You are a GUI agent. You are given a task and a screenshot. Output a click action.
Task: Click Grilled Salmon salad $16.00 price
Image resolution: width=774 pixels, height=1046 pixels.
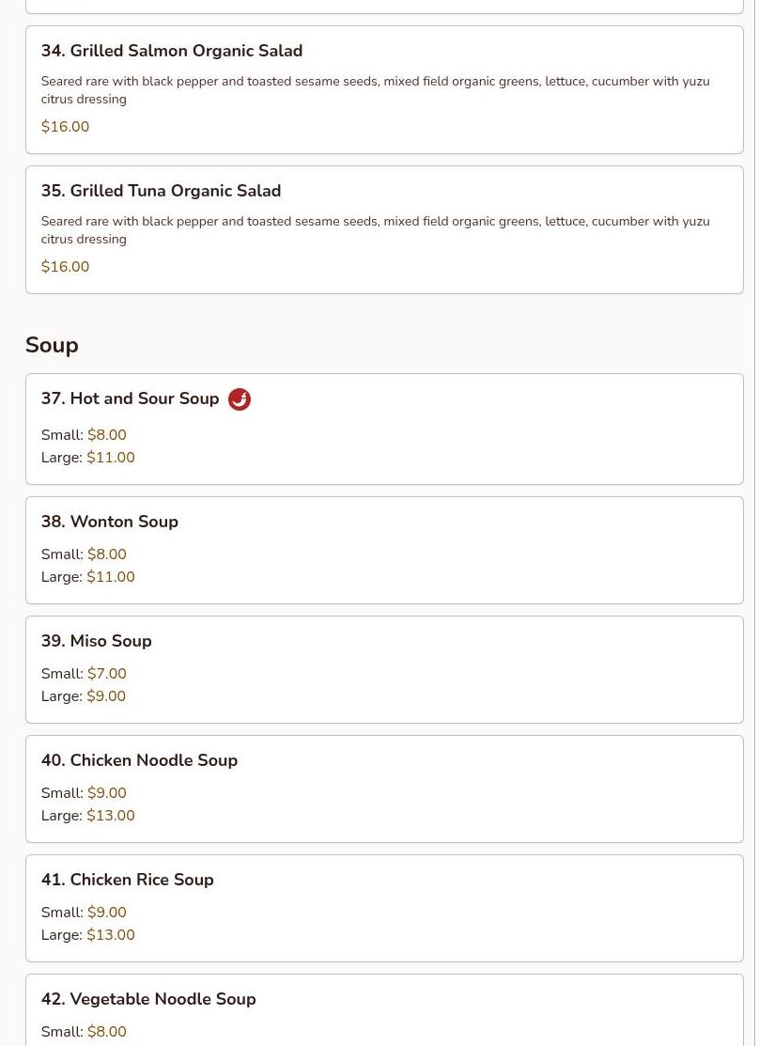pos(66,127)
